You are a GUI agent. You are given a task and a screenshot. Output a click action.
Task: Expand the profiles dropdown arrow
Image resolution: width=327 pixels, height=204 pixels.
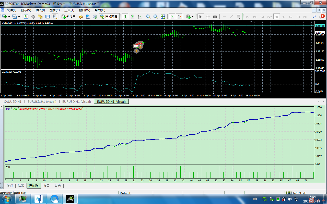(x=19, y=17)
